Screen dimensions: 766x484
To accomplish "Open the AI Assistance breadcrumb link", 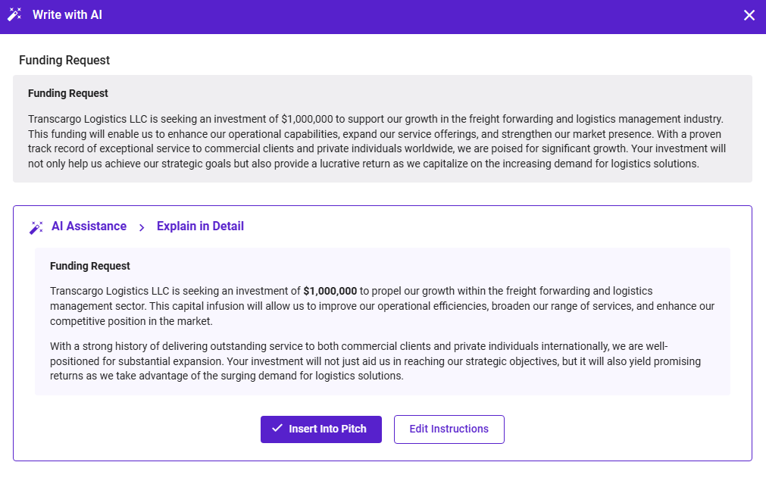I will click(89, 226).
